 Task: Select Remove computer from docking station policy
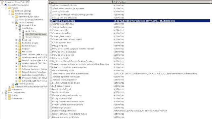tap(70, 114)
